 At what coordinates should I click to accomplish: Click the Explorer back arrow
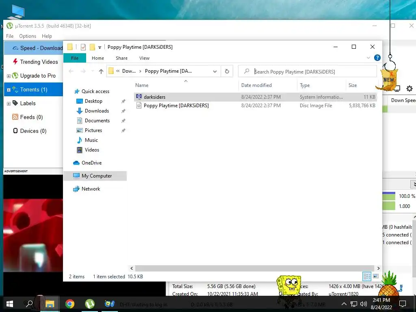point(71,71)
